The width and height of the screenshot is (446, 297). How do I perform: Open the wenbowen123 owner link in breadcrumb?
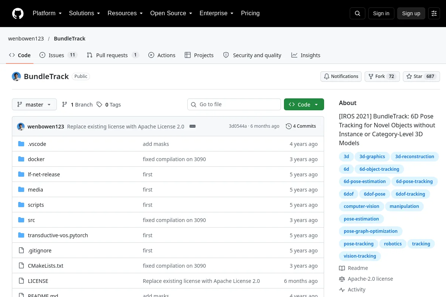click(x=26, y=39)
